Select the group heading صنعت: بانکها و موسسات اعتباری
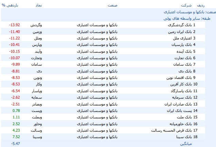216x147 pixels. [190, 12]
